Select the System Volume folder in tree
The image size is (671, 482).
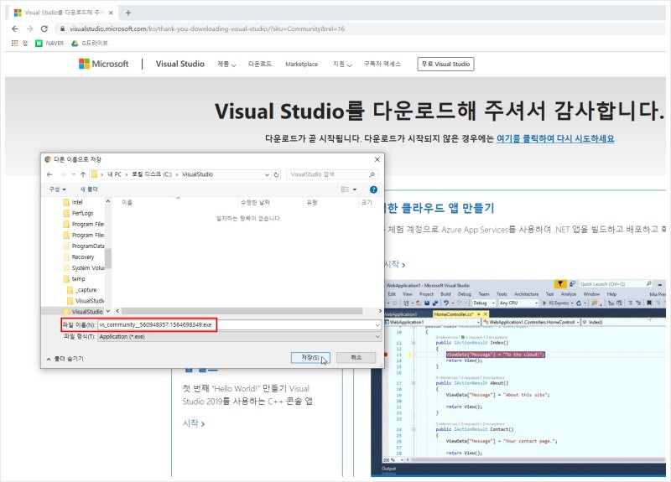(83, 268)
